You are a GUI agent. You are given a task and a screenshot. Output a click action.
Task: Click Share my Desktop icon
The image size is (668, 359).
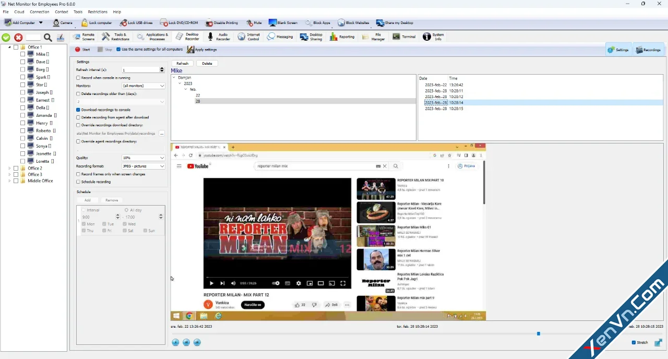coord(380,23)
